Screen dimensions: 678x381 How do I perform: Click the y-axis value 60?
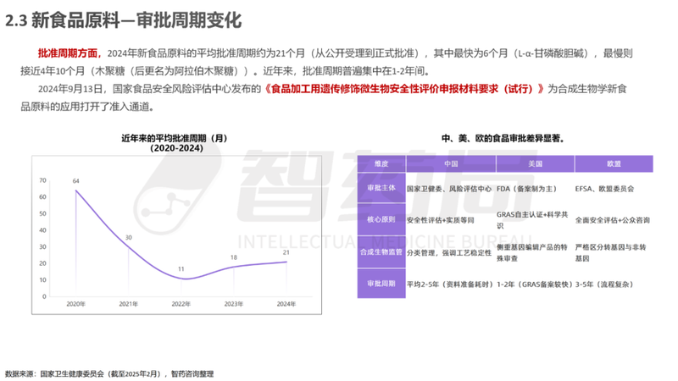[x=43, y=197]
